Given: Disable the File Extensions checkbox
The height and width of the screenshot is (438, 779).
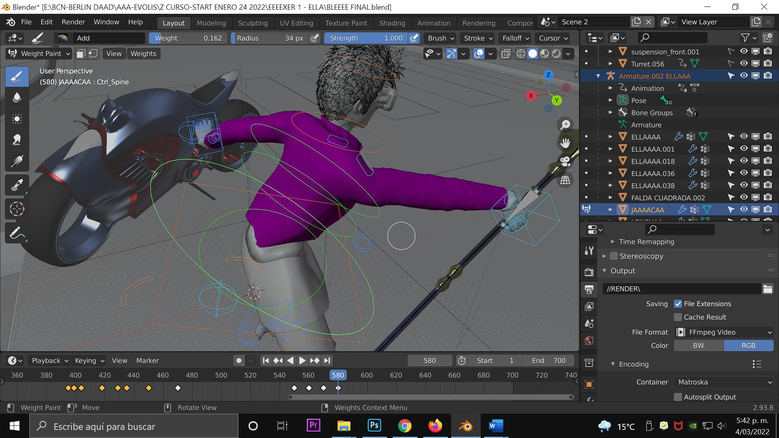Looking at the screenshot, I should (x=678, y=304).
